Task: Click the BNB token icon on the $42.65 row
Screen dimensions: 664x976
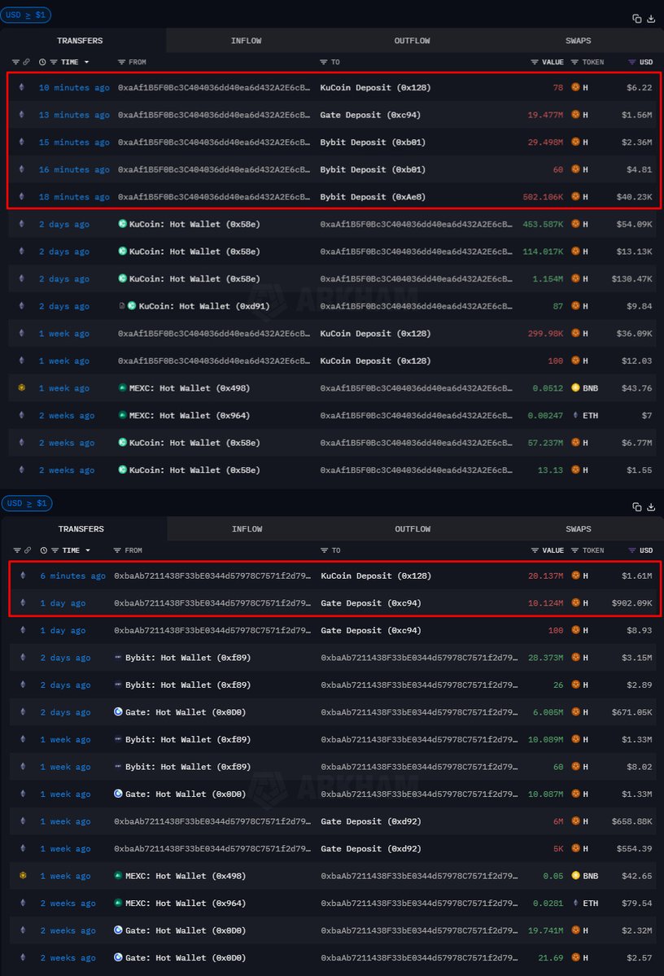Action: point(575,876)
